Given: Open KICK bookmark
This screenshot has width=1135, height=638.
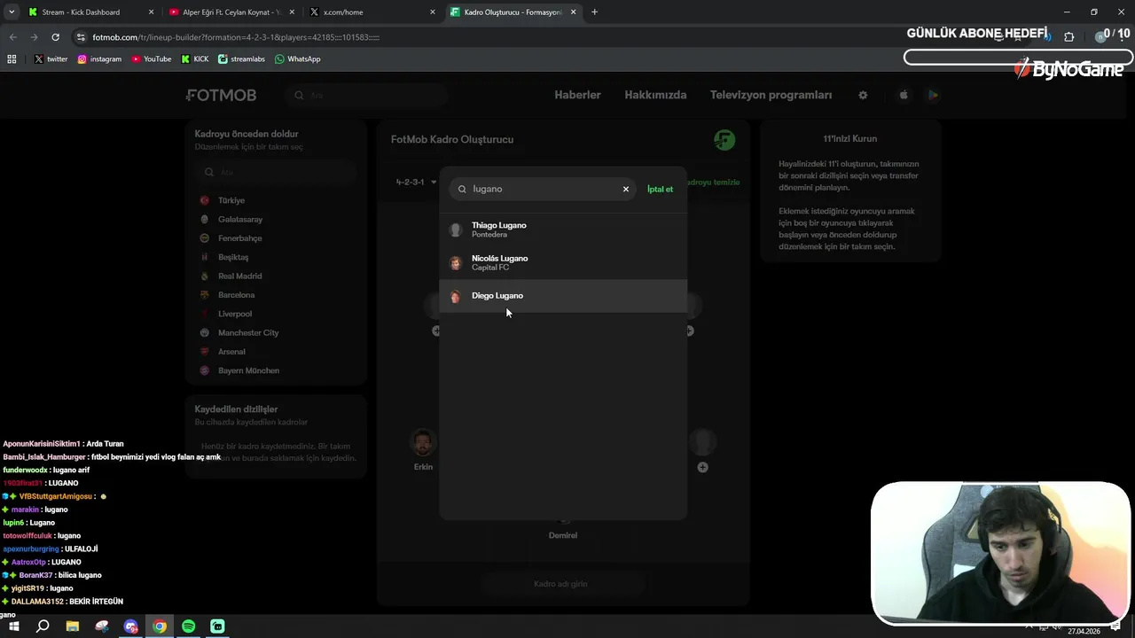Looking at the screenshot, I should (x=195, y=59).
